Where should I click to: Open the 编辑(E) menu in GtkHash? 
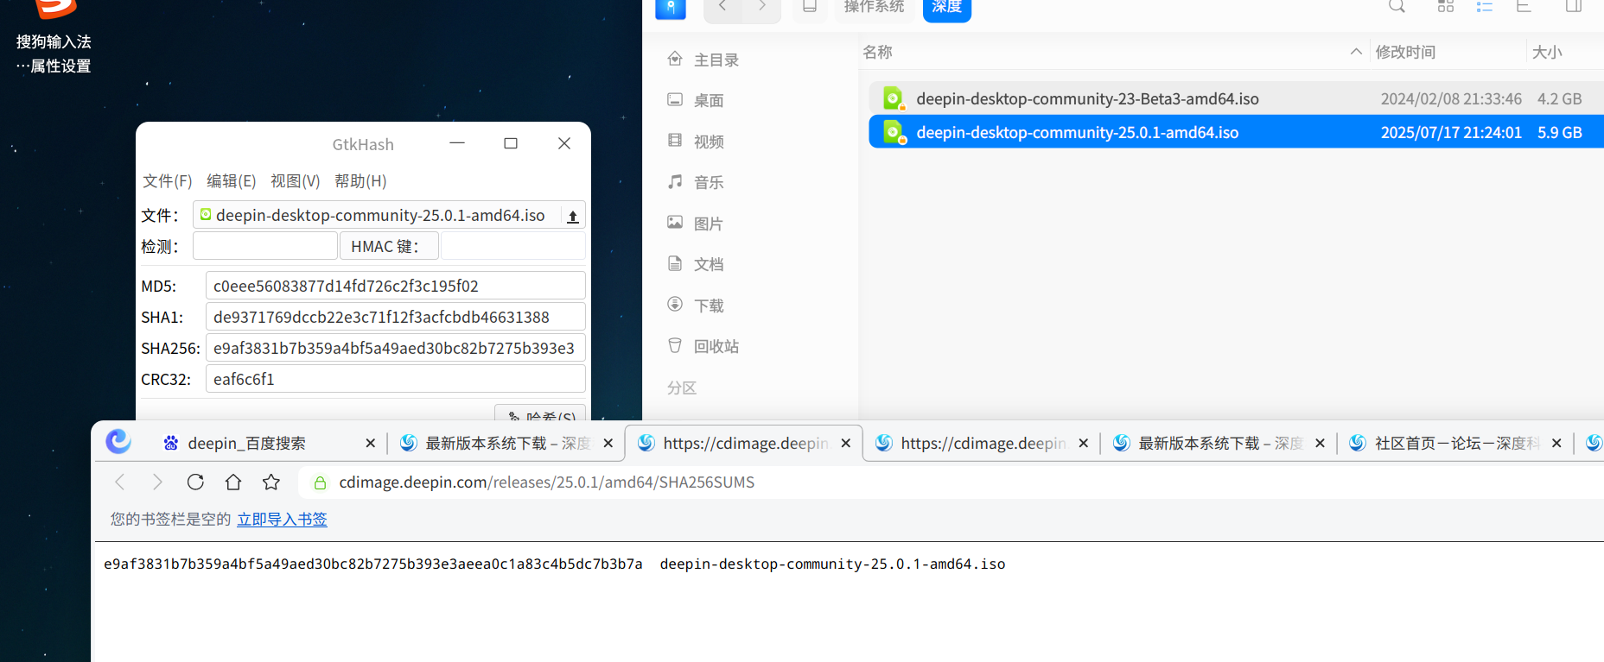232,181
